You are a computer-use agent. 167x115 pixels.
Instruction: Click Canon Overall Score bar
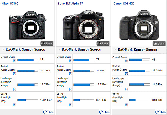click(140, 60)
